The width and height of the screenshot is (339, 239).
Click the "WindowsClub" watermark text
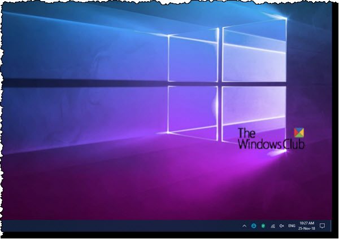click(271, 144)
